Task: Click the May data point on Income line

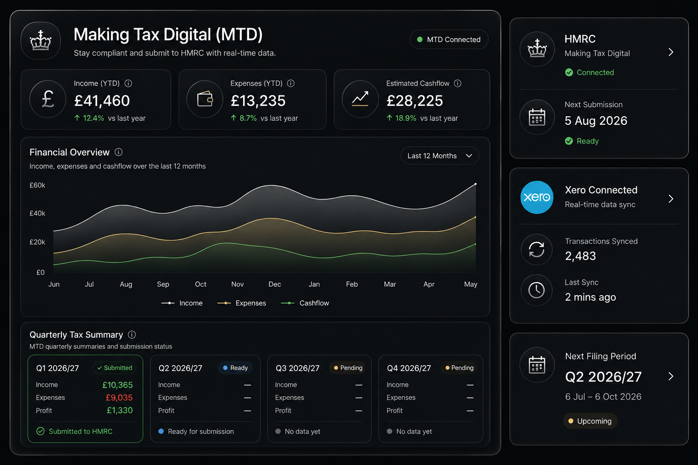Action: [x=475, y=184]
